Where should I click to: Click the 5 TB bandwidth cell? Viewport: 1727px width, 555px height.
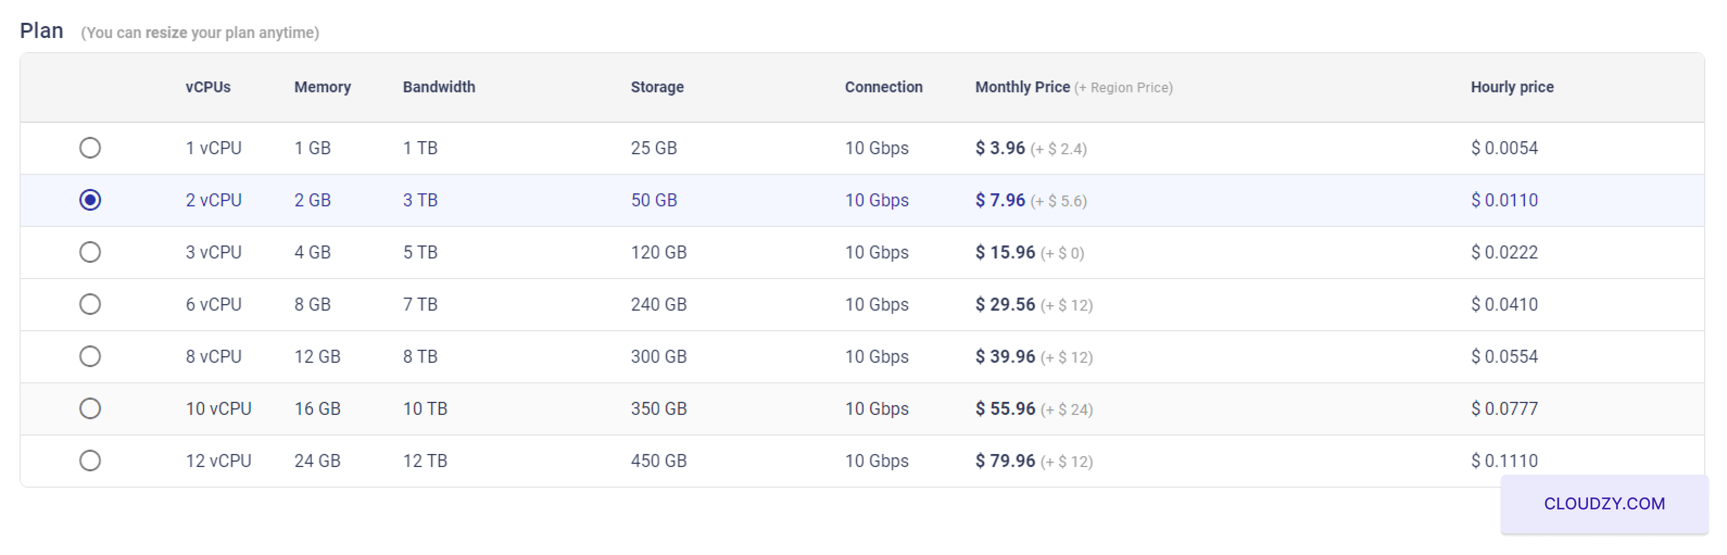[420, 252]
